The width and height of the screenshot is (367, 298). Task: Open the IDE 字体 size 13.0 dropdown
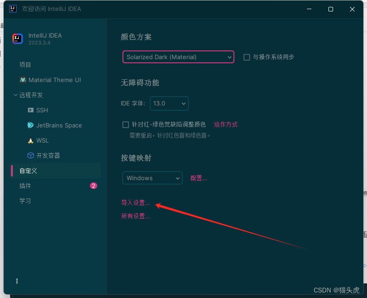click(x=169, y=104)
